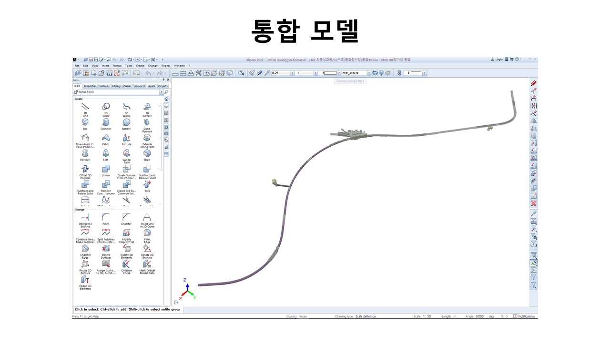Image resolution: width=610 pixels, height=343 pixels.
Task: Open the Insert menu
Action: pyautogui.click(x=105, y=66)
